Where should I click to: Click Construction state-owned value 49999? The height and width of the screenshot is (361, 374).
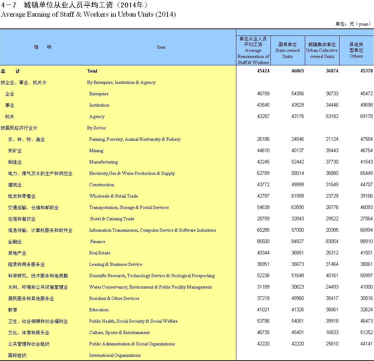[x=297, y=184]
